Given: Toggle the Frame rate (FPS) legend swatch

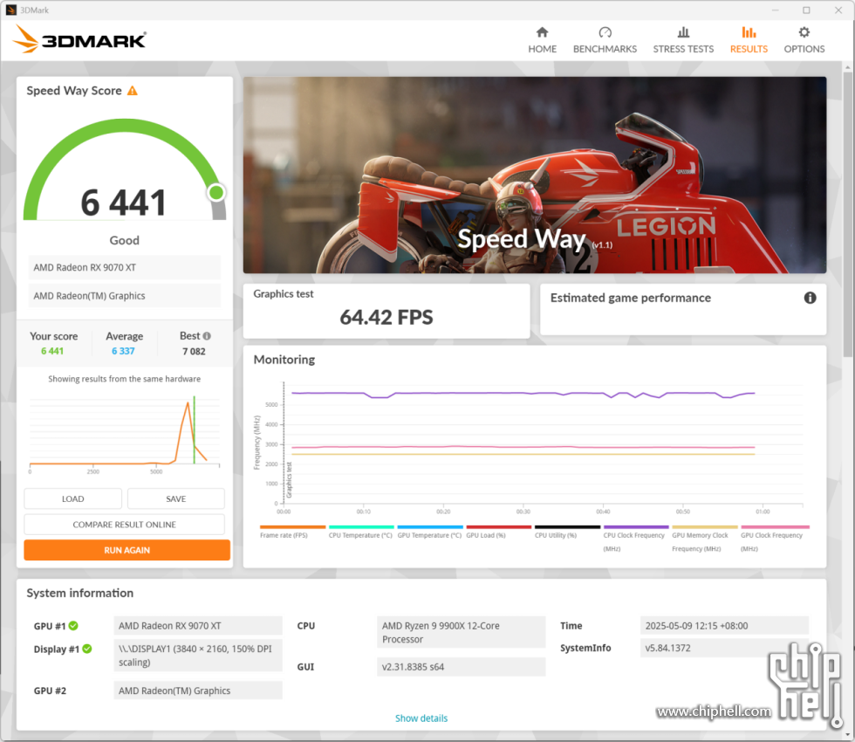Looking at the screenshot, I should (292, 527).
